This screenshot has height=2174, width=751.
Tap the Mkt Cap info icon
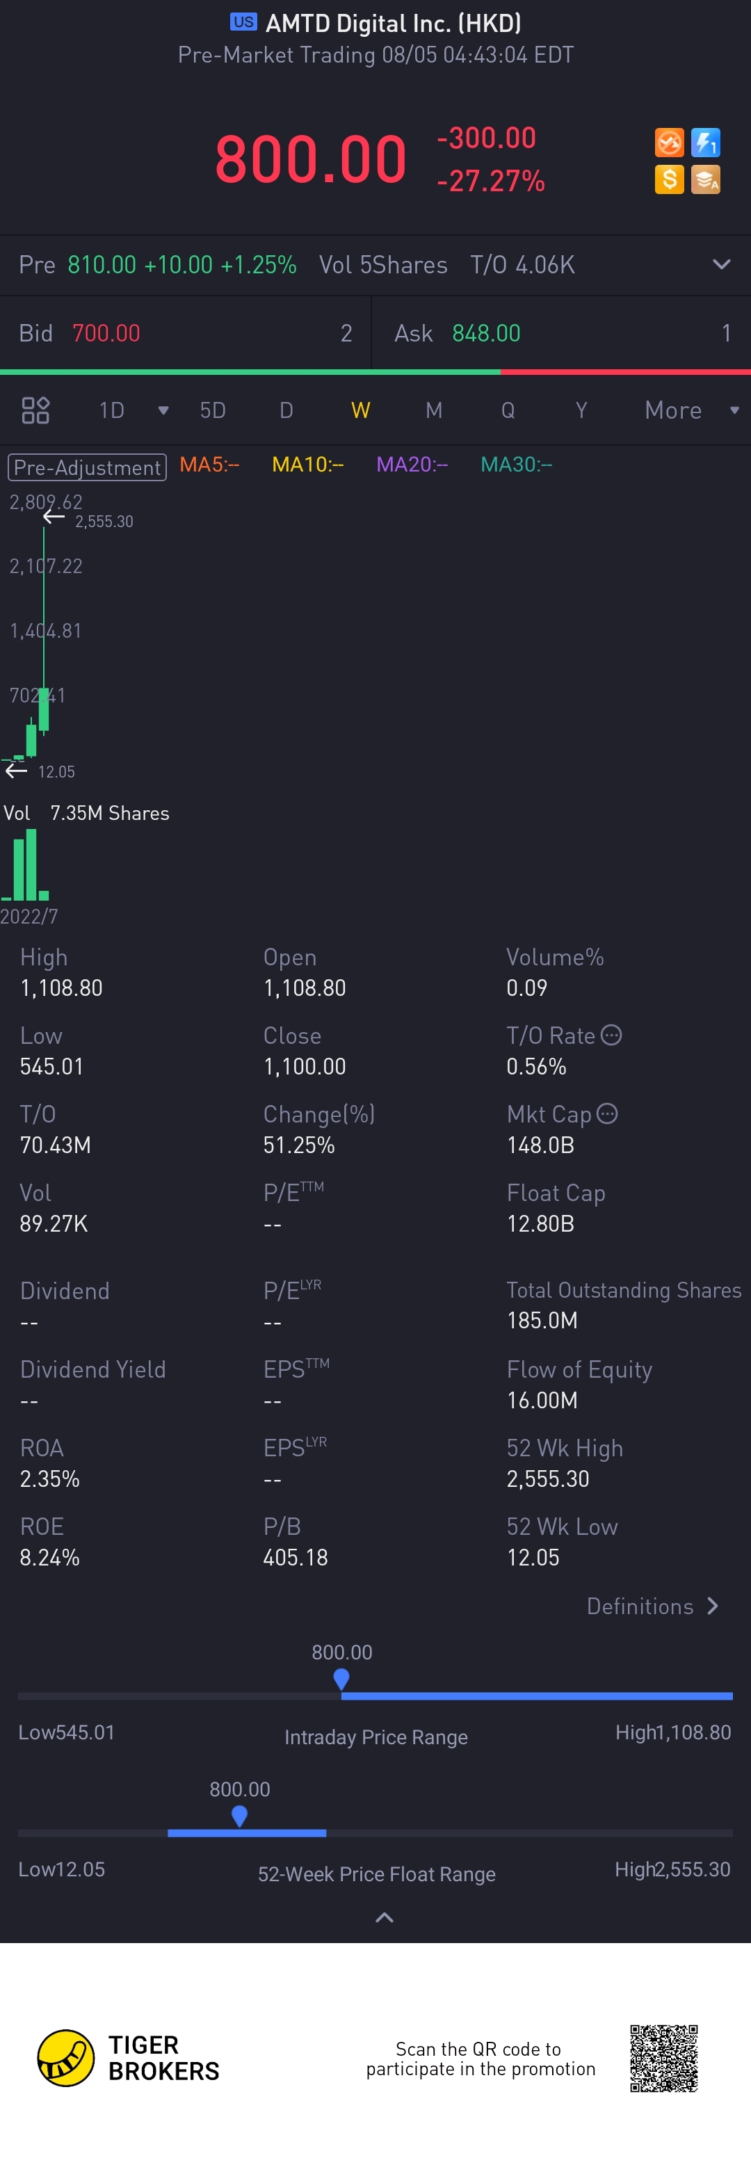tap(606, 1113)
